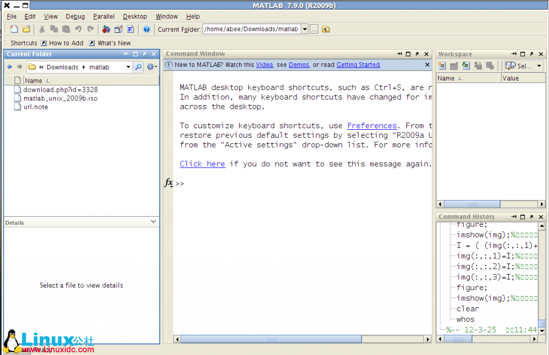Go up one folder level icon
This screenshot has height=355, width=549.
(x=325, y=29)
